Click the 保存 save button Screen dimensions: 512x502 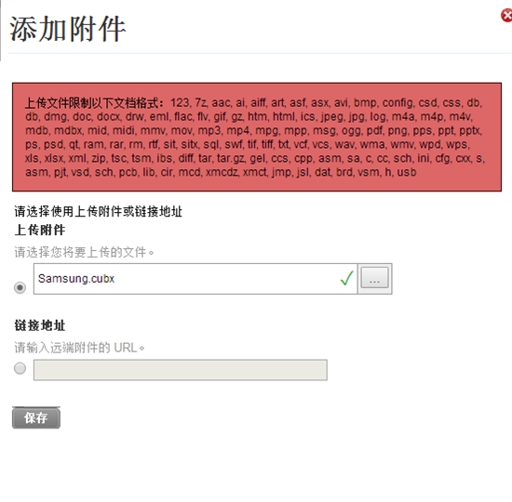[36, 417]
